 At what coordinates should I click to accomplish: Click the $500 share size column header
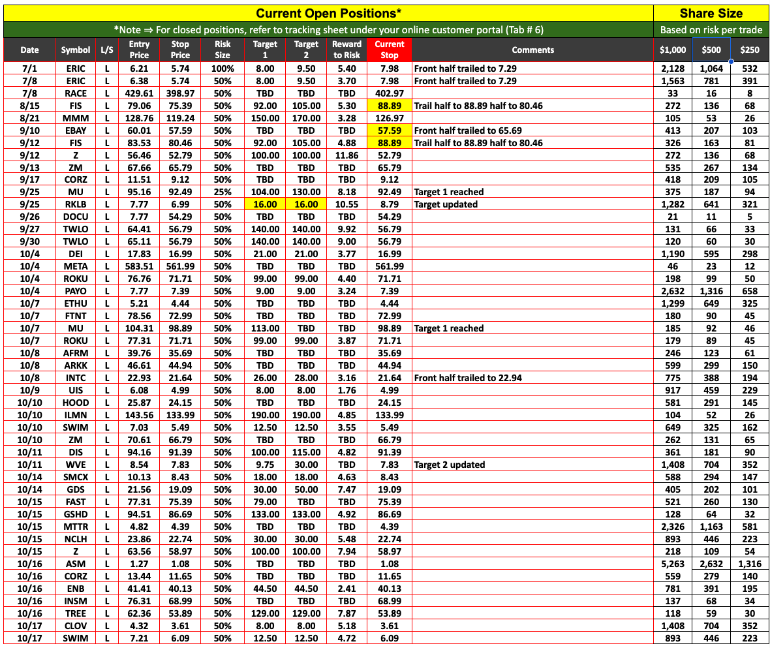click(711, 50)
